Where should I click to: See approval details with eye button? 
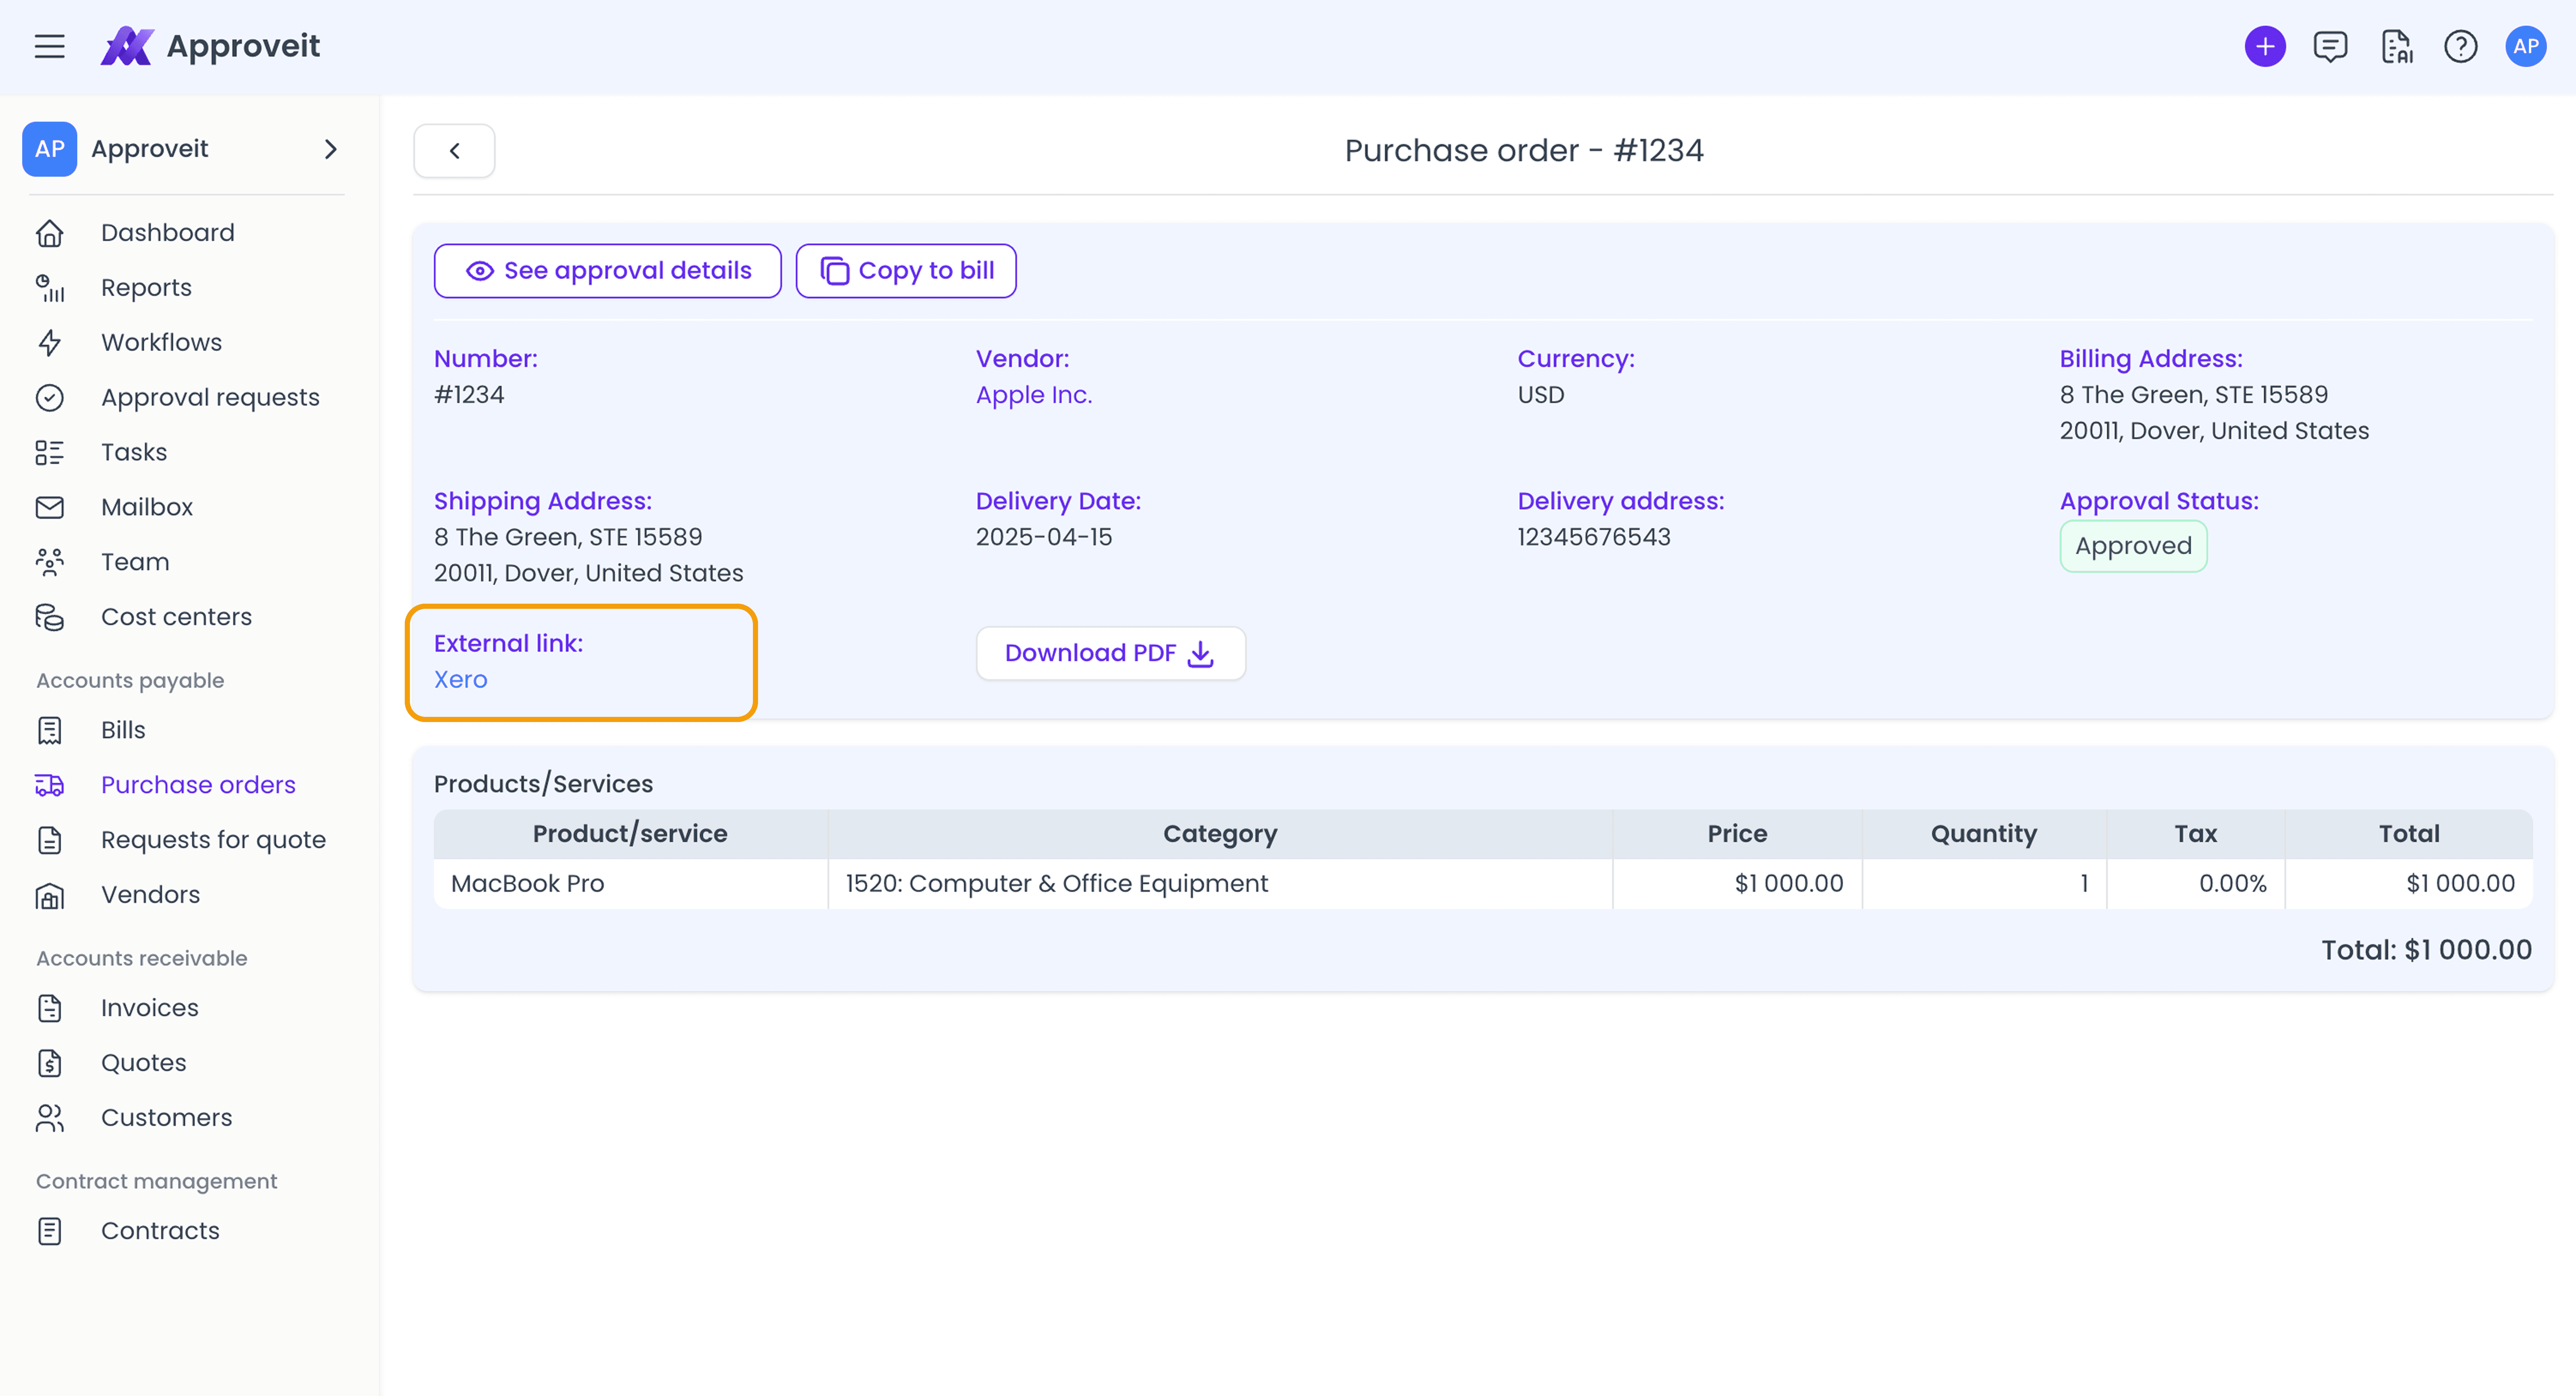(607, 271)
